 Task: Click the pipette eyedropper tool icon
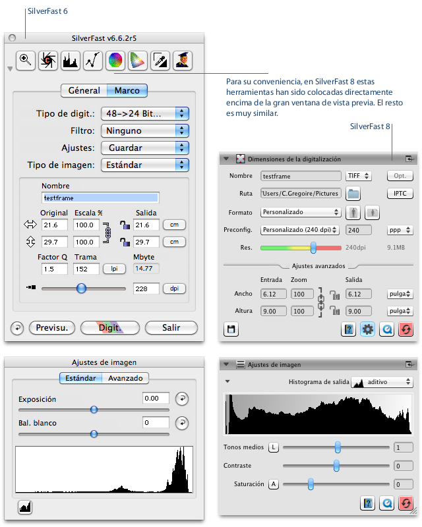(x=160, y=60)
